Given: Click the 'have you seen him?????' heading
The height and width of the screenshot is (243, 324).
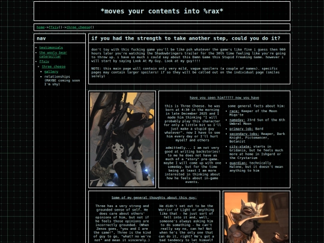Looking at the screenshot, I should click(224, 98).
